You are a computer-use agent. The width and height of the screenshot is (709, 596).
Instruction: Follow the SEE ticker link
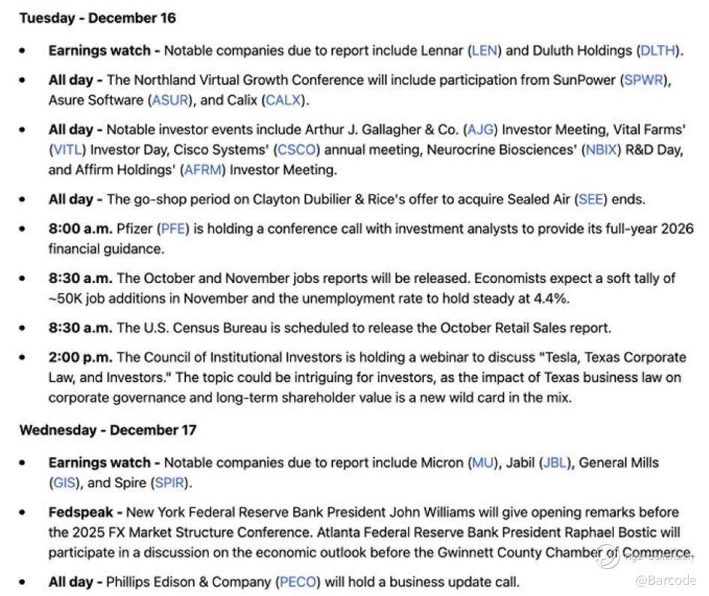(590, 199)
